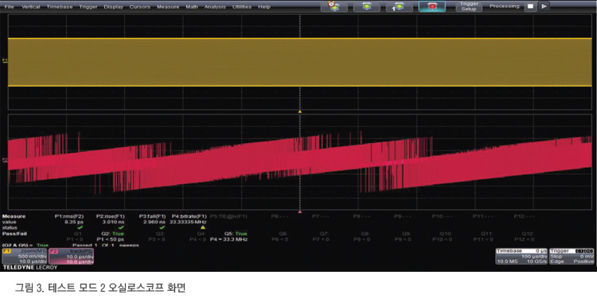Click the Q2 True pass/fail condition

(x=113, y=234)
